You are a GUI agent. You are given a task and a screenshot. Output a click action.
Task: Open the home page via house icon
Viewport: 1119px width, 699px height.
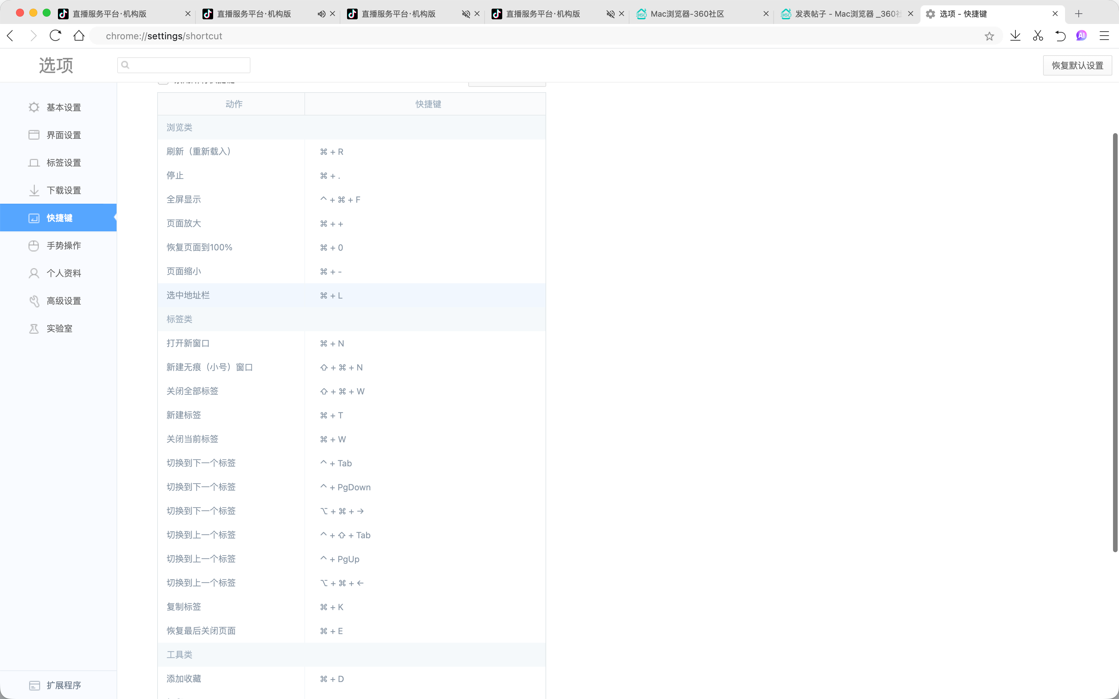click(x=79, y=36)
